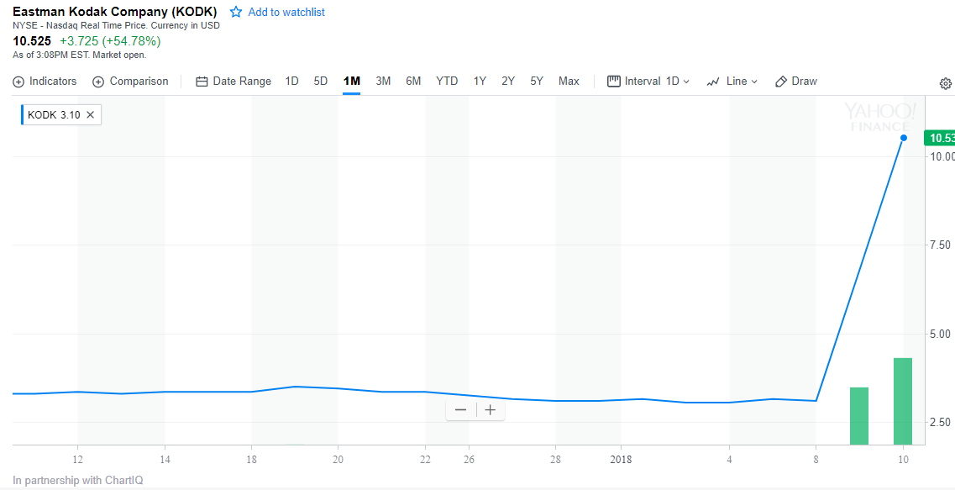Click the date 28 axis label
This screenshot has width=955, height=490.
click(x=555, y=460)
